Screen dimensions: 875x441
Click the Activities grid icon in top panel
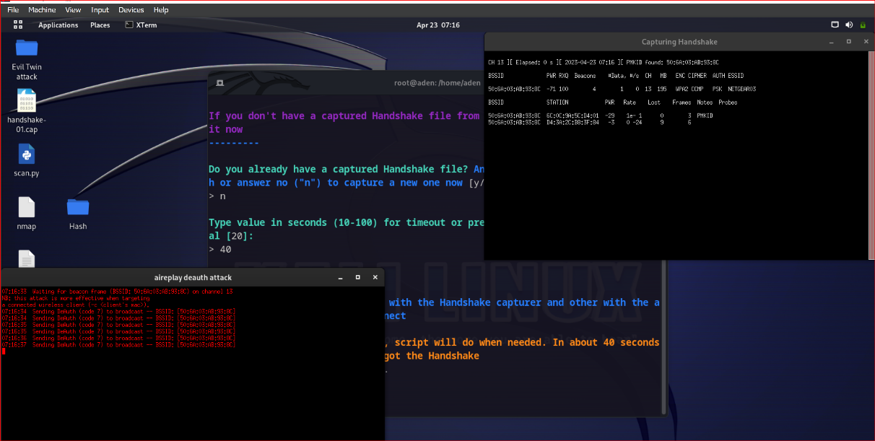[18, 25]
